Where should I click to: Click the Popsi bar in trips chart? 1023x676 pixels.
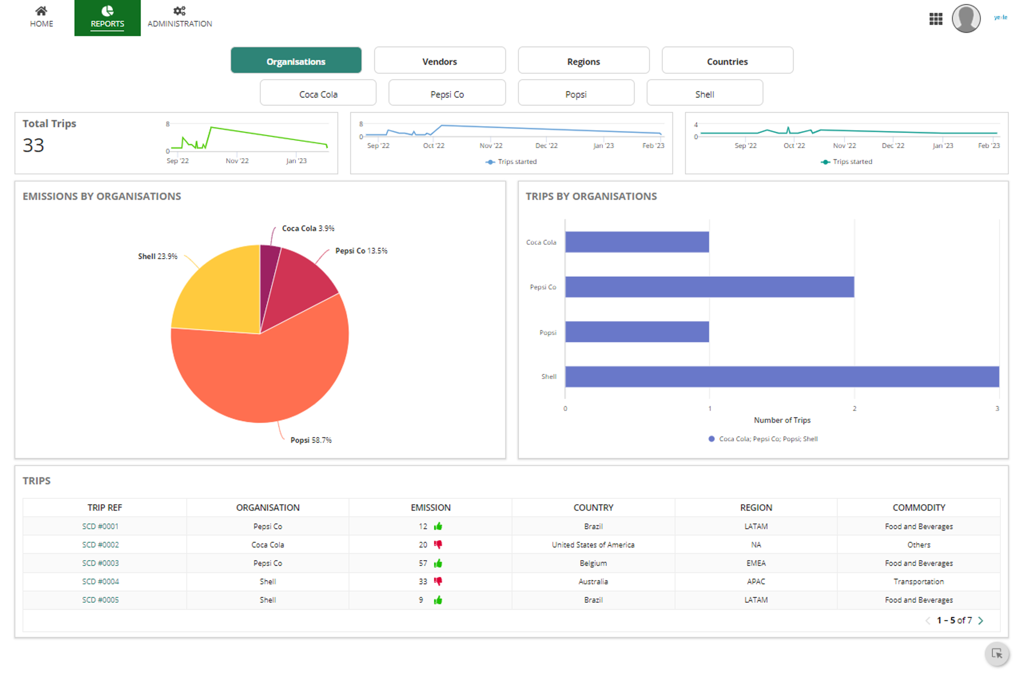[x=637, y=332]
